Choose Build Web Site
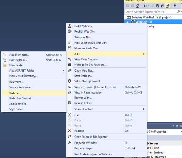182x158 pixels. 83,26
